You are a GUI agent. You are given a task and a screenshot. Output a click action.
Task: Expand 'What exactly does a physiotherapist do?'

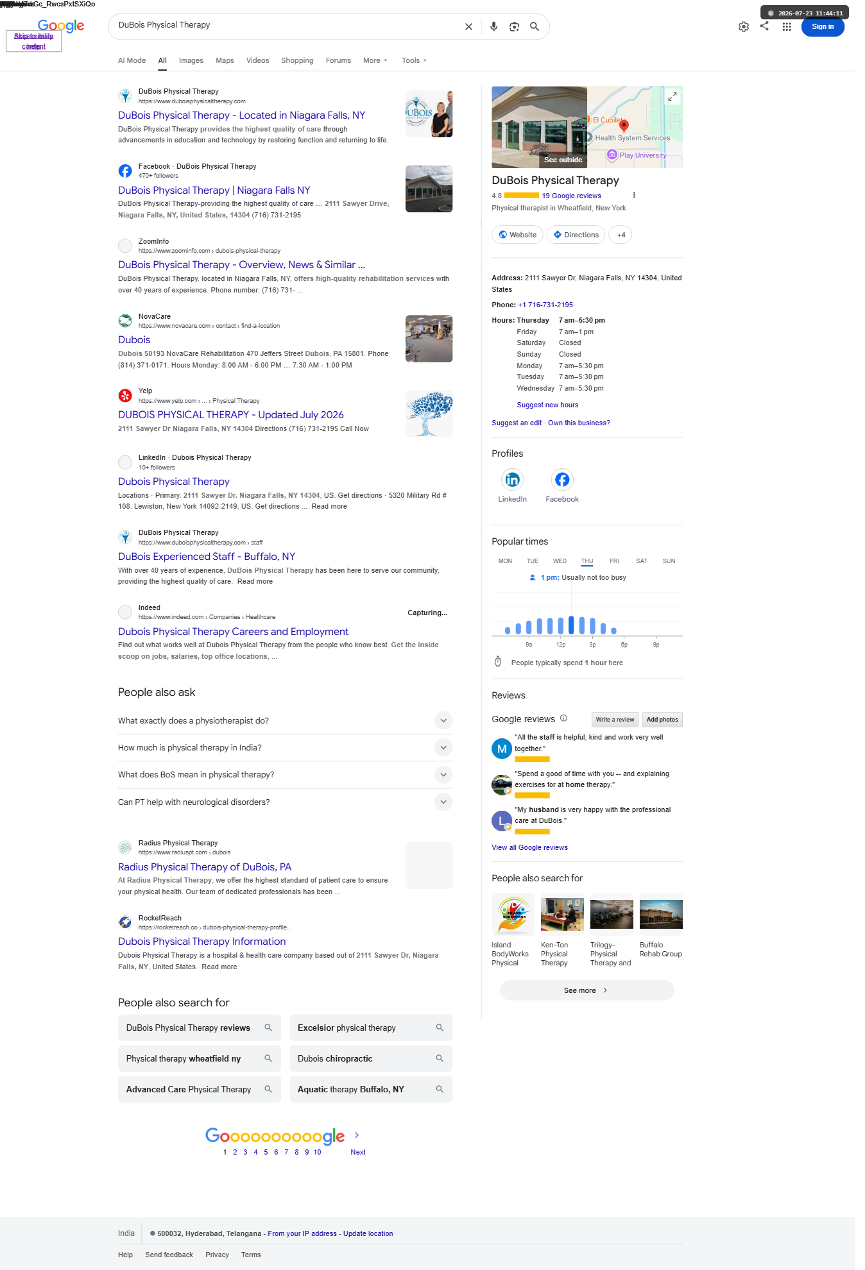[x=285, y=720]
